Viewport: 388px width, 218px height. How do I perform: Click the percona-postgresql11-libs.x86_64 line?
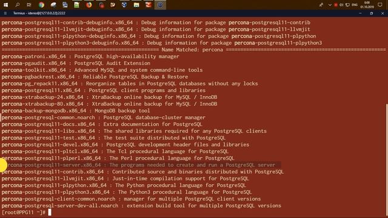click(x=134, y=131)
